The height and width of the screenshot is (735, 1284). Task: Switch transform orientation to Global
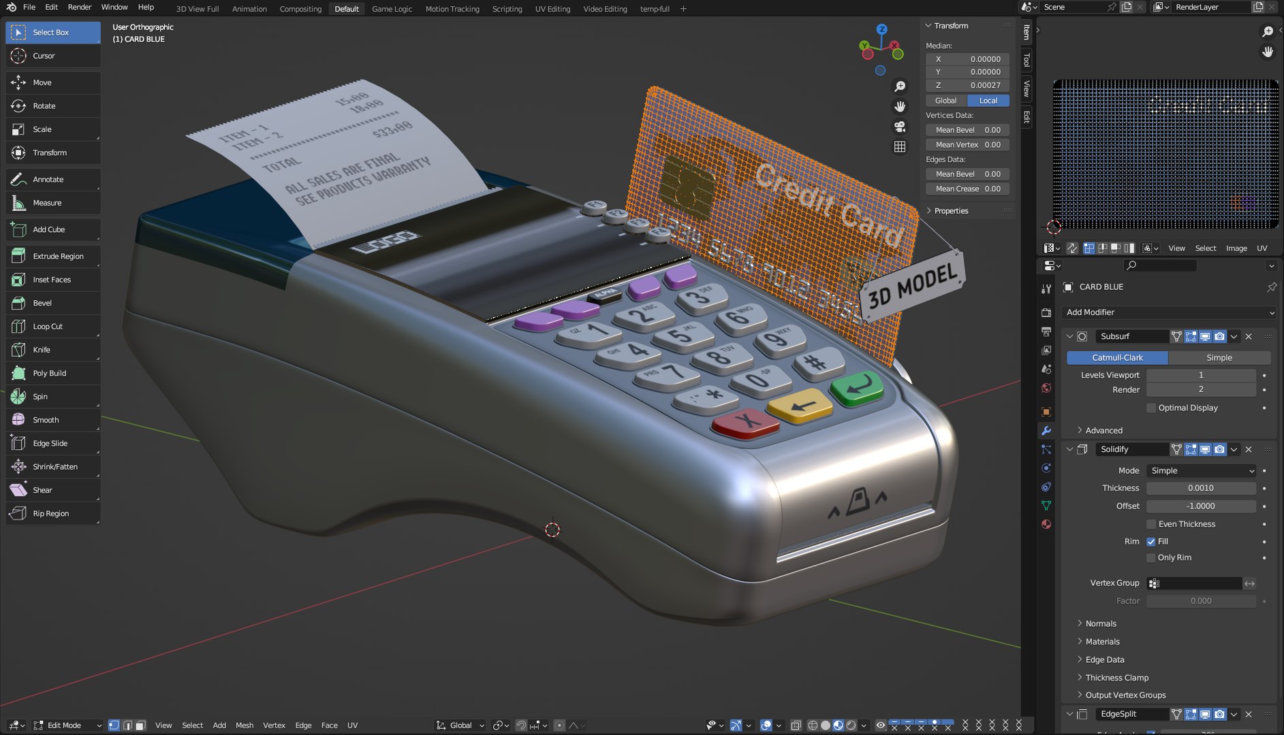945,101
